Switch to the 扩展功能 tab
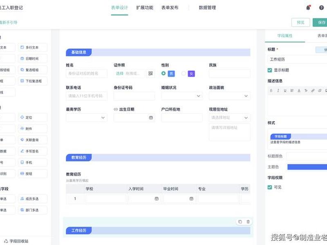Image resolution: width=327 pixels, height=245 pixels. (145, 8)
